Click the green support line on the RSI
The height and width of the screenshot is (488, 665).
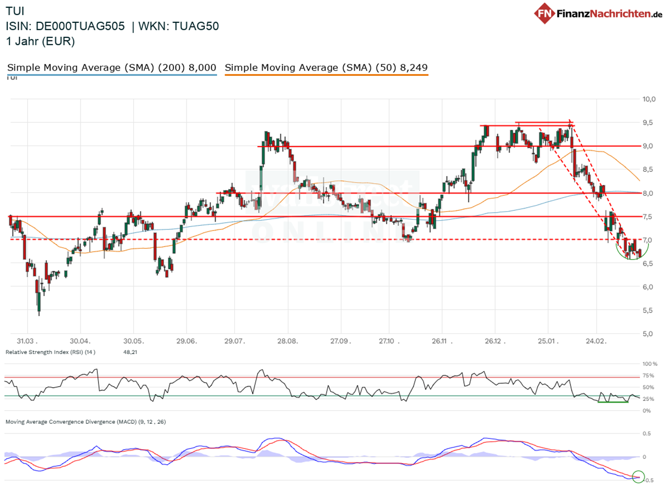coord(613,402)
